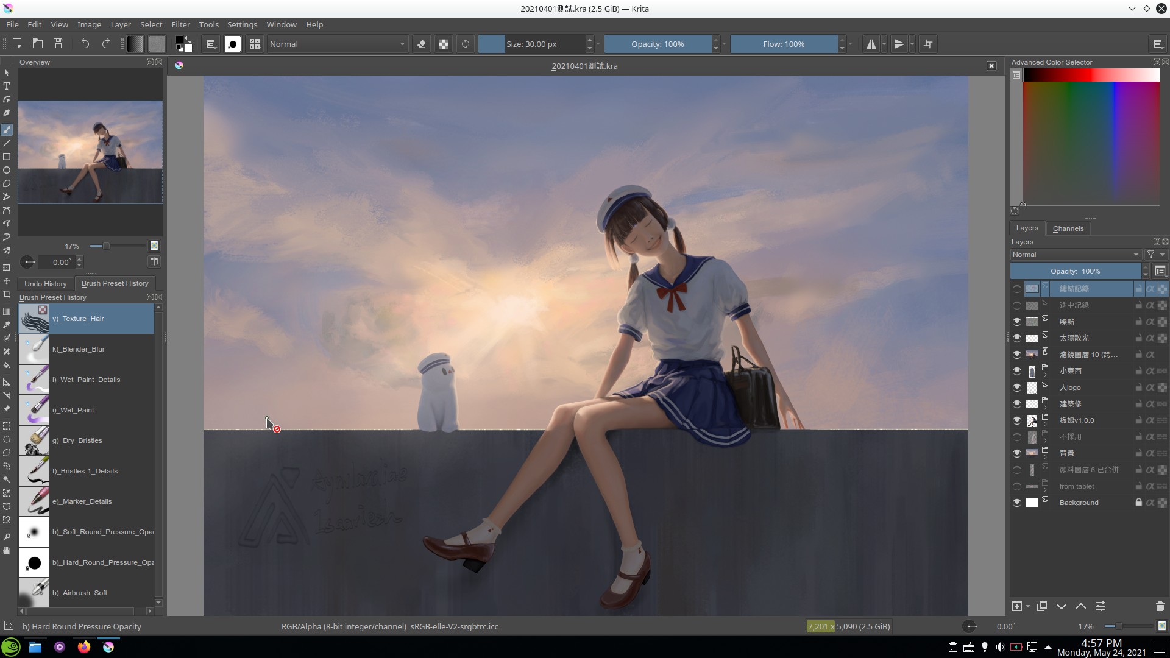
Task: Expand horizontal mirror options arrow
Action: (x=884, y=44)
